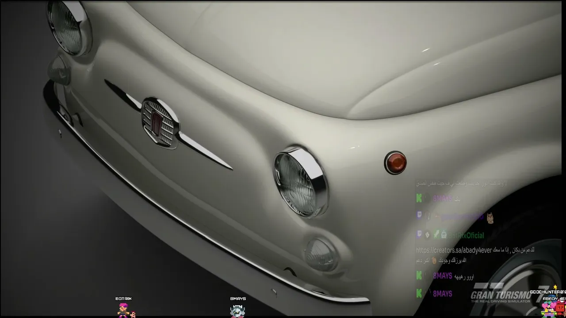Click the 8MAYS name label above the pixel character
Viewport: 566px width, 318px height.
tap(238, 299)
